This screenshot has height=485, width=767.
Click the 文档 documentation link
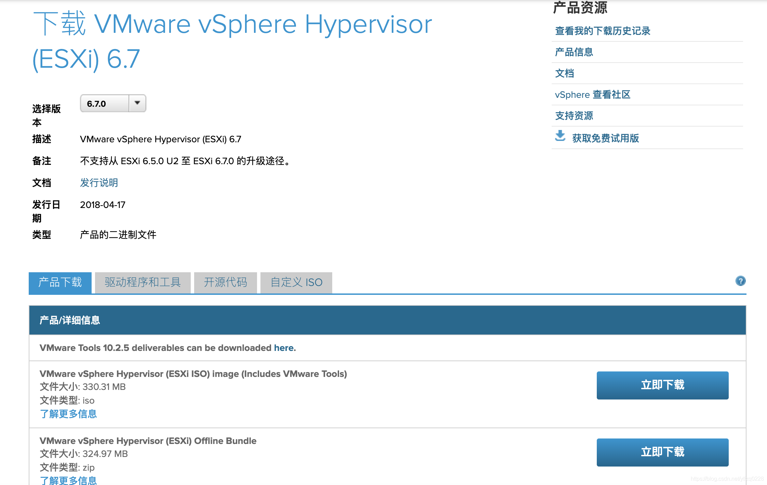(564, 74)
